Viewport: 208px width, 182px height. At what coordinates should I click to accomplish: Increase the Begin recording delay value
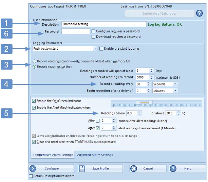click(x=149, y=89)
